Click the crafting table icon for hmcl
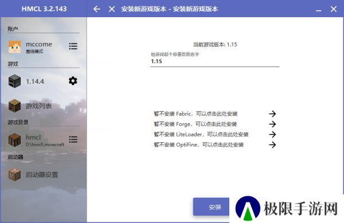The width and height of the screenshot is (344, 223). (14, 140)
